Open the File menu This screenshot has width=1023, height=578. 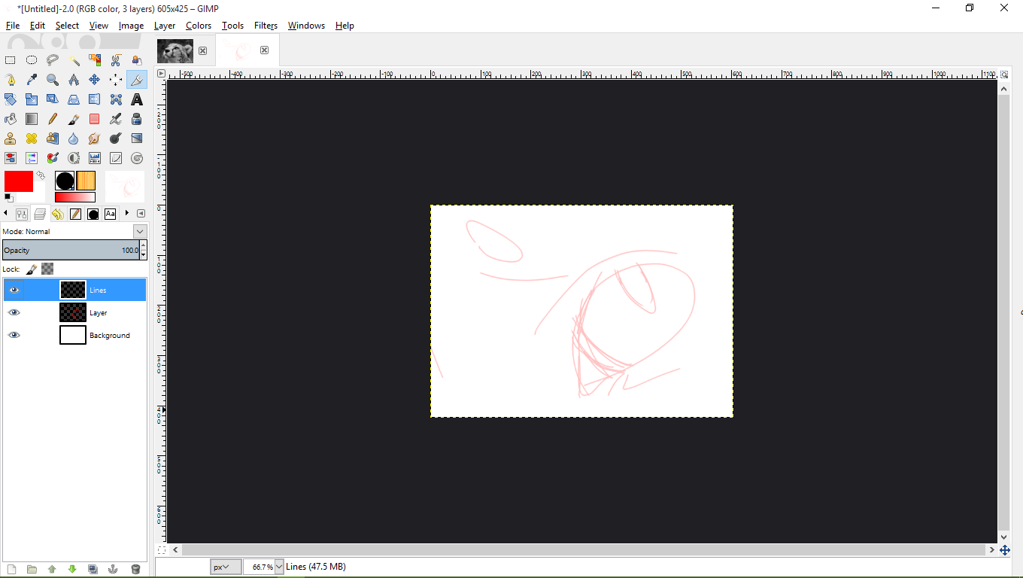[x=13, y=25]
